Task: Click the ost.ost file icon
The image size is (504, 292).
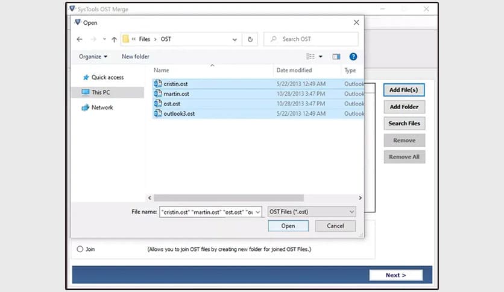Action: coord(158,104)
